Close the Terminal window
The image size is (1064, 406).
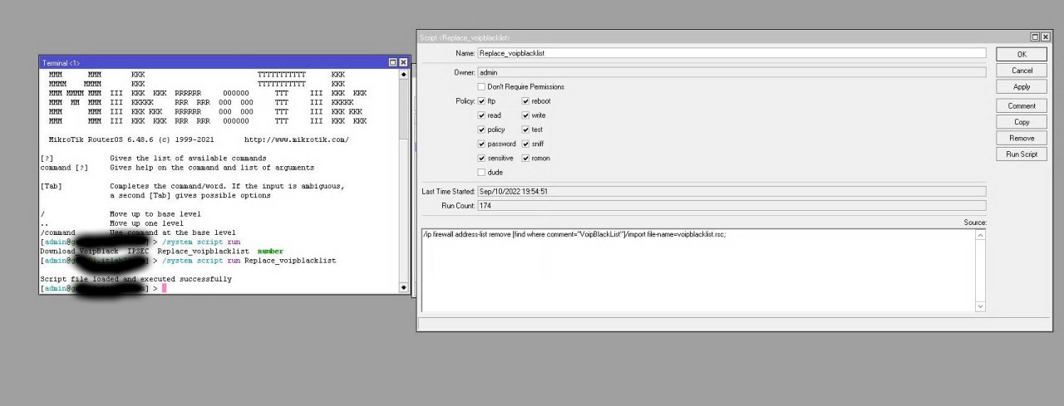coord(403,62)
